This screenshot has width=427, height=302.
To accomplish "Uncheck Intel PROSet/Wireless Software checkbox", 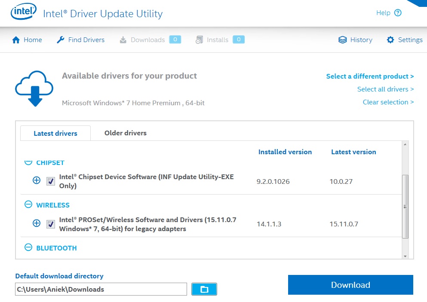I will tap(51, 224).
